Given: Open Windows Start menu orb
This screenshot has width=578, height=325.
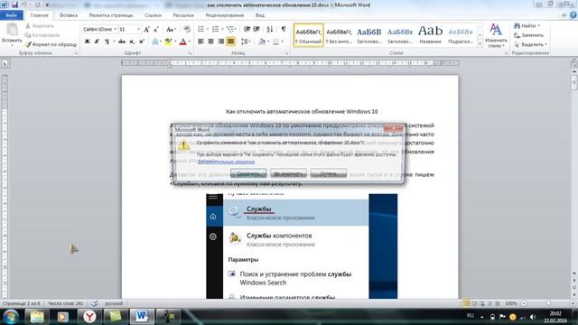Looking at the screenshot, I should [11, 317].
